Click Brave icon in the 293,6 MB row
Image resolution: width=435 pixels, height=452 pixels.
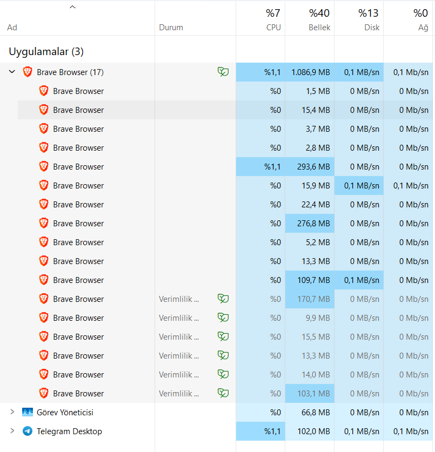[44, 166]
